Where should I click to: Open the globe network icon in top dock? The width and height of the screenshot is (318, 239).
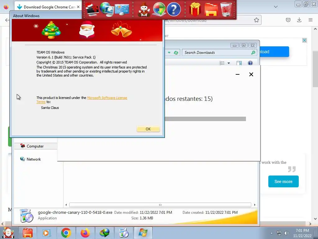click(x=107, y=9)
